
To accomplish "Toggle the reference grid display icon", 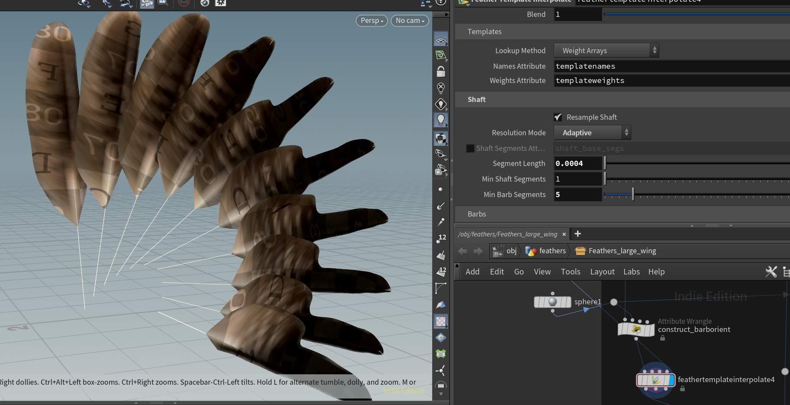I will [440, 40].
